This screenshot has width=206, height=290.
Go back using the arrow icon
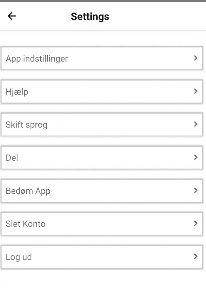[12, 16]
